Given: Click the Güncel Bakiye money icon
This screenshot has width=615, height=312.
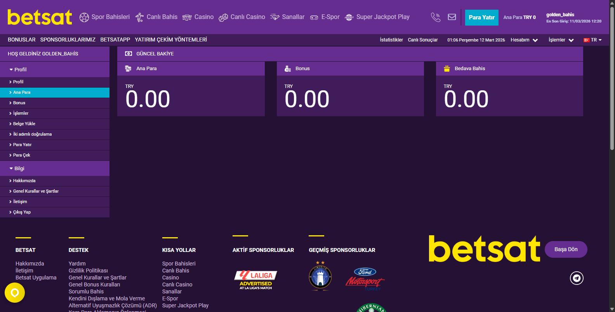Looking at the screenshot, I should [129, 53].
